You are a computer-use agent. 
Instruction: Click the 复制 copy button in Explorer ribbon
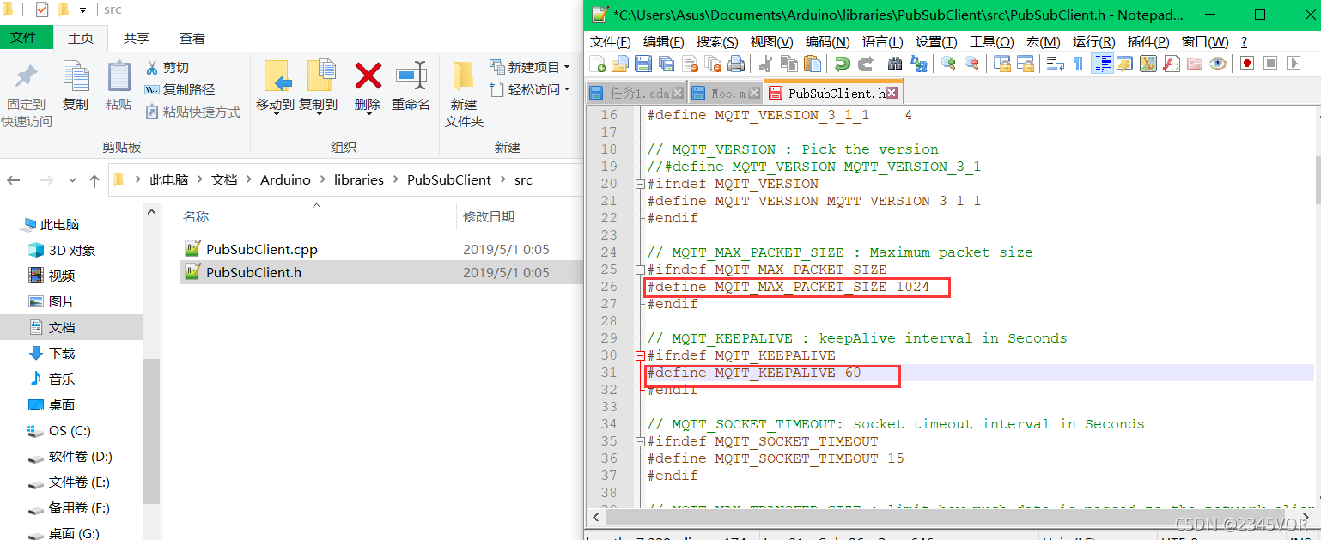click(x=76, y=86)
